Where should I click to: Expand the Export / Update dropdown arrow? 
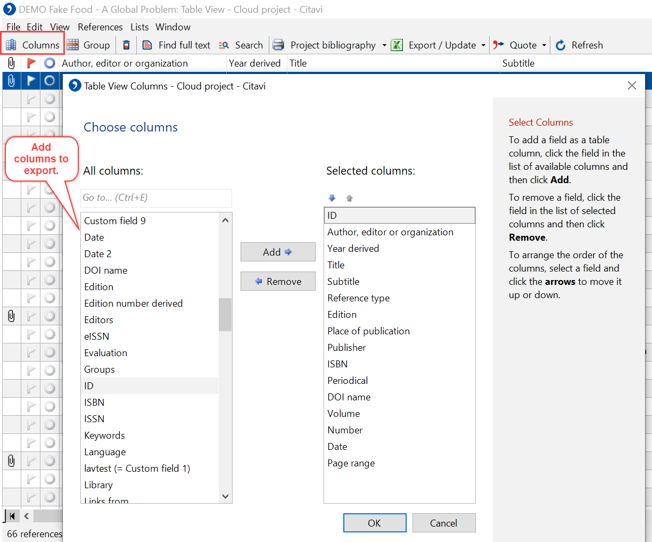tap(483, 45)
